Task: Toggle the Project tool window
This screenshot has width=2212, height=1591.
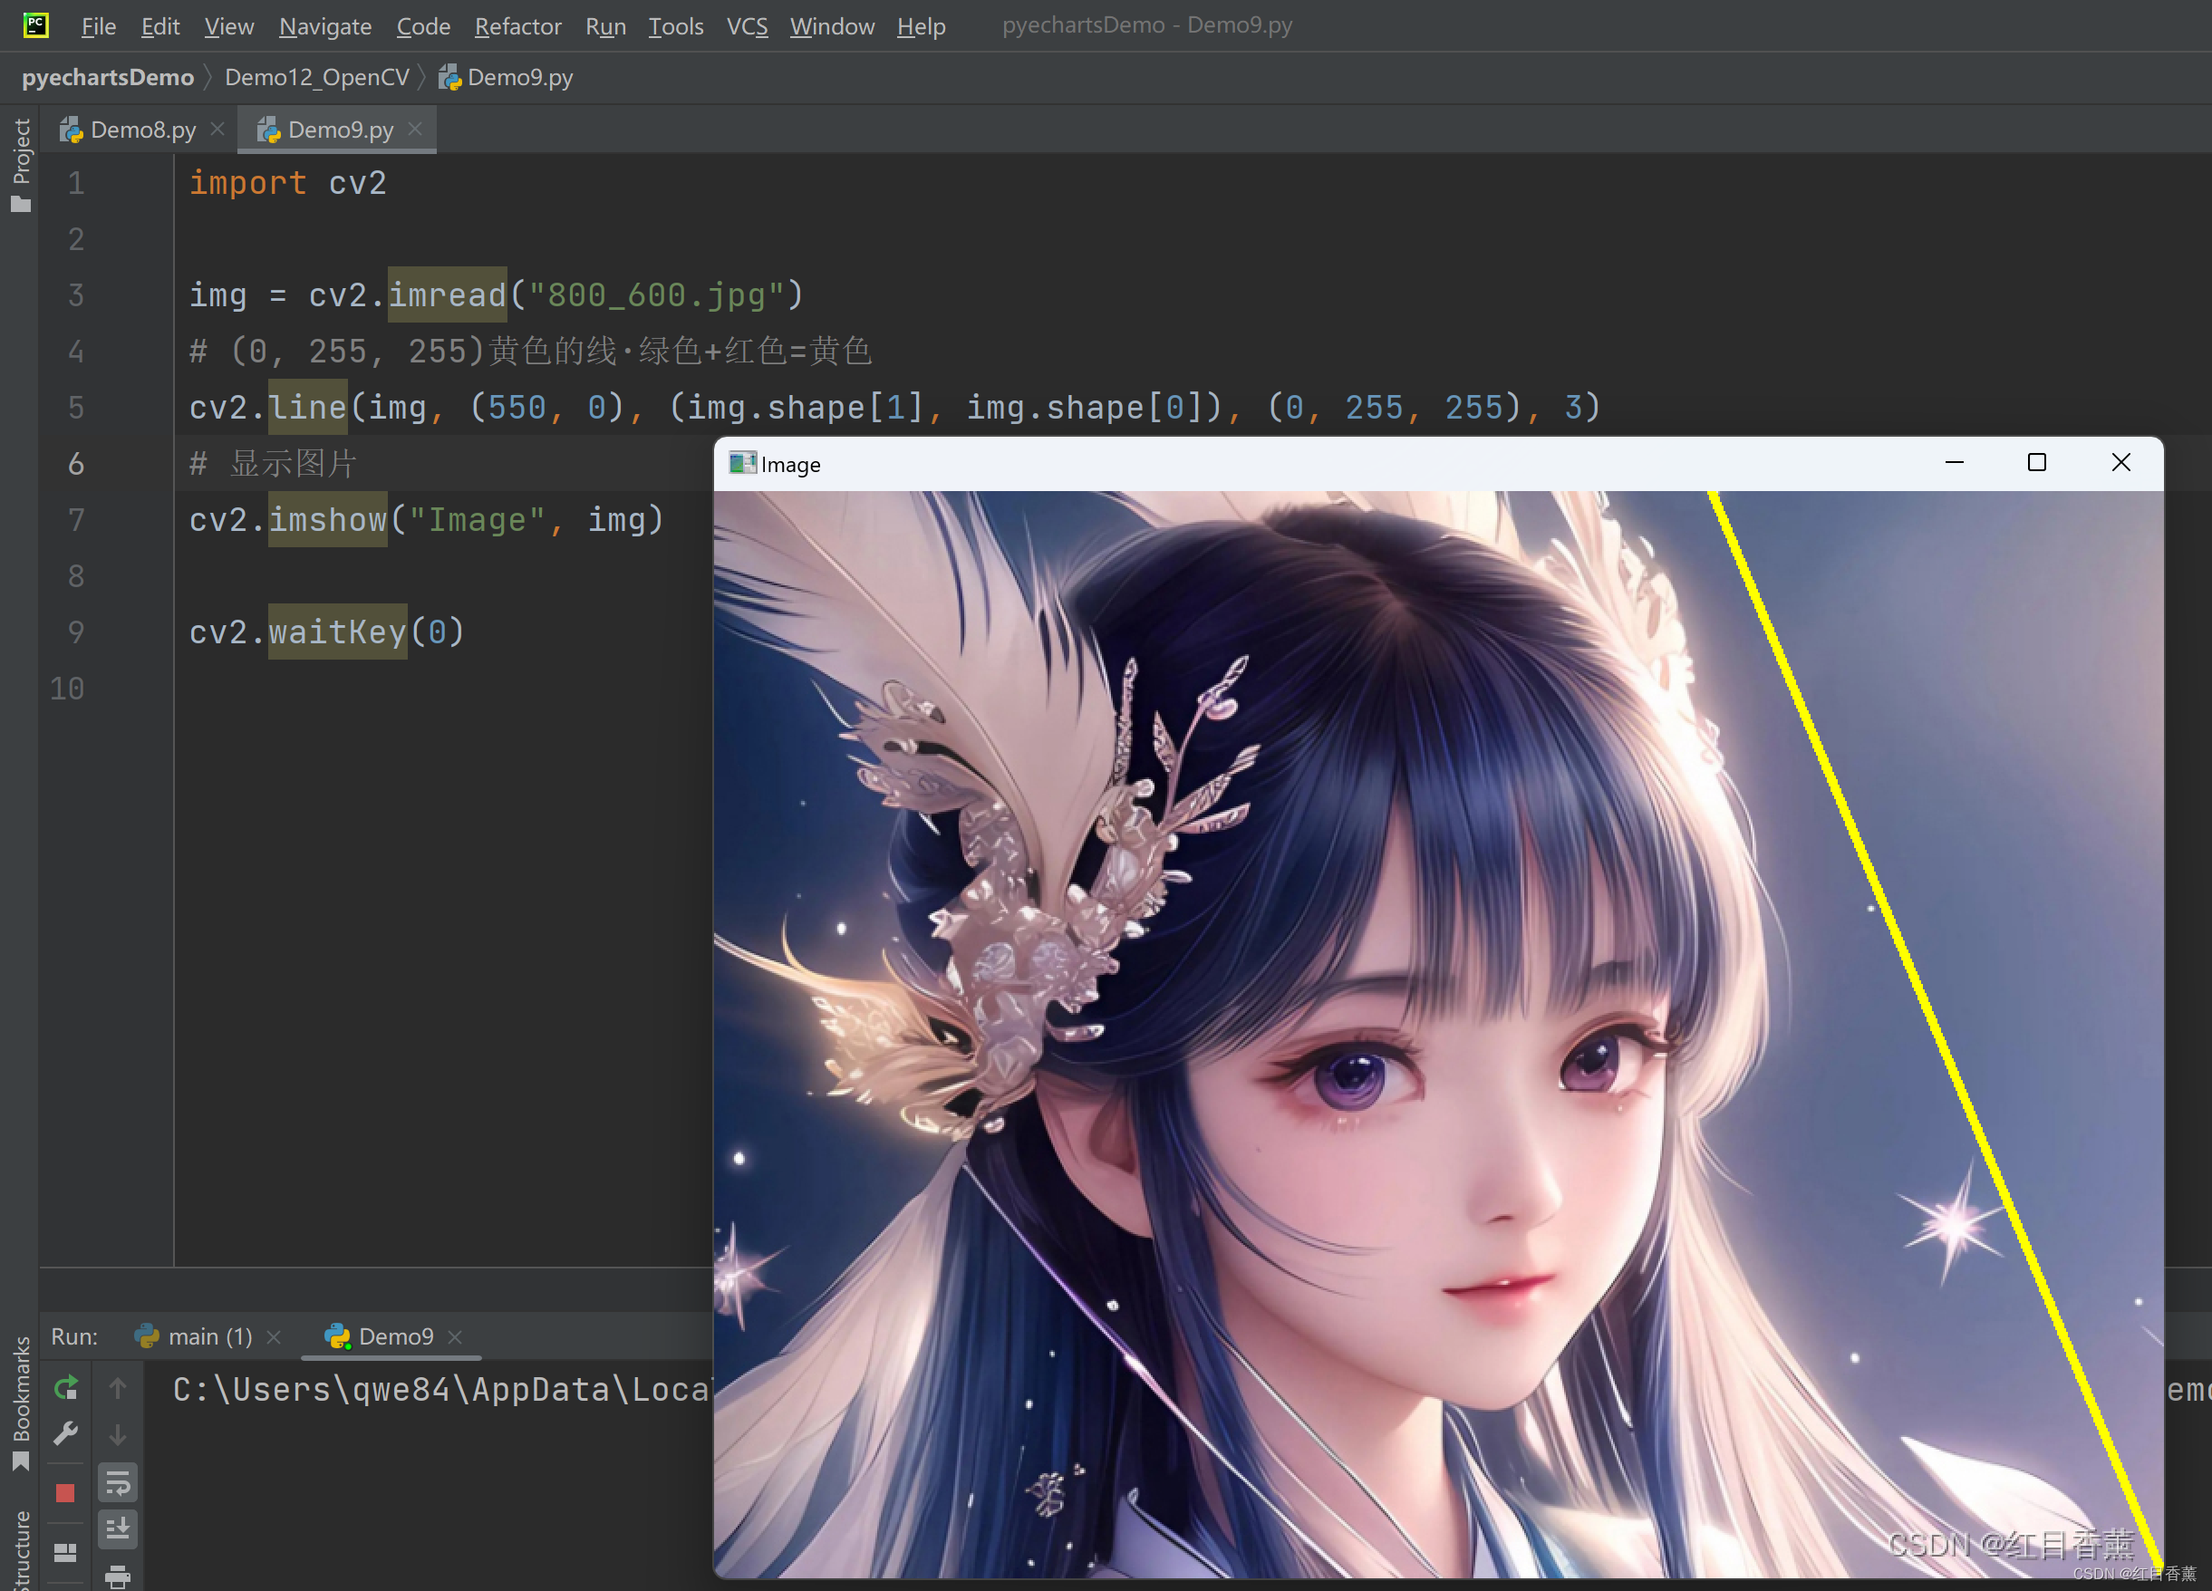Action: point(21,163)
